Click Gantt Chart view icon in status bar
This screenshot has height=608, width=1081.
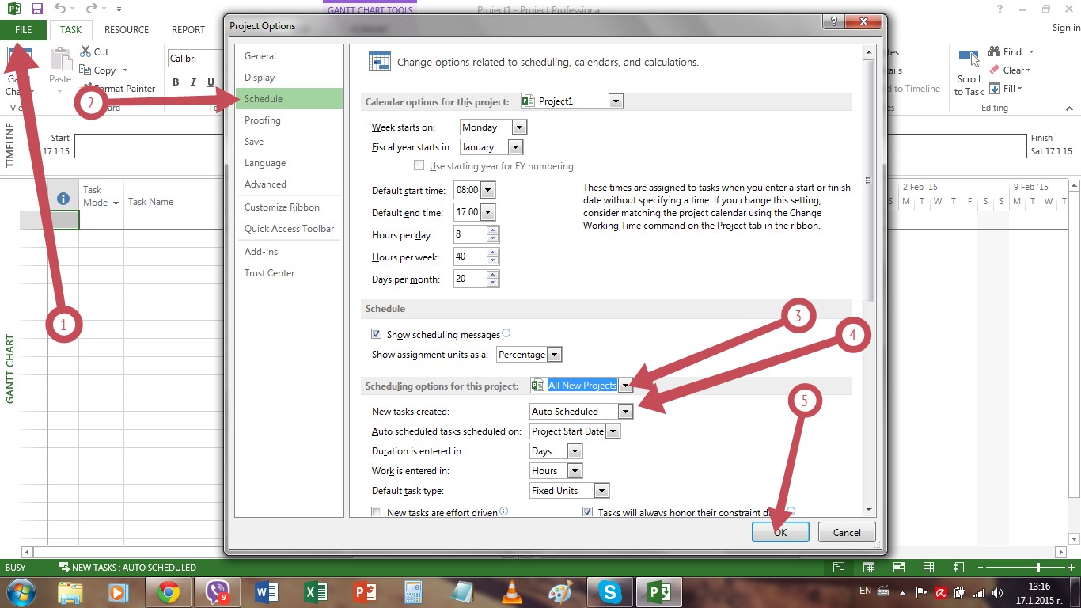[838, 568]
